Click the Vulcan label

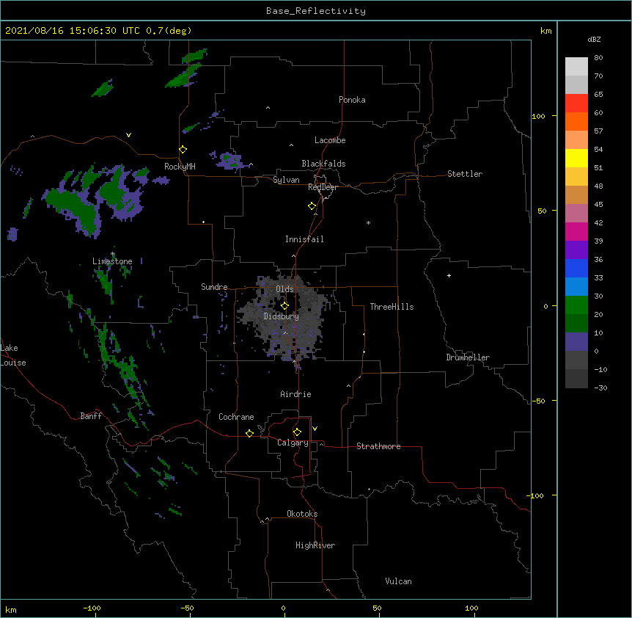coord(398,581)
